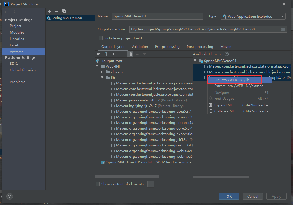Click the Copy artifact icon
293x205 pixels.
[64, 11]
